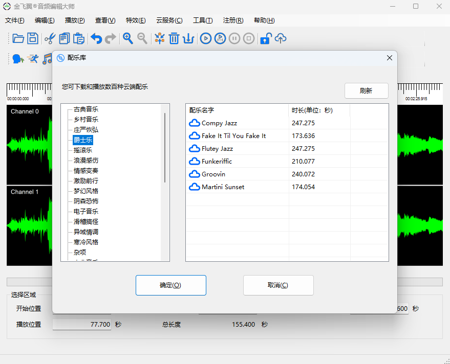Click the undo arrow icon
This screenshot has height=364, width=450.
click(x=96, y=38)
